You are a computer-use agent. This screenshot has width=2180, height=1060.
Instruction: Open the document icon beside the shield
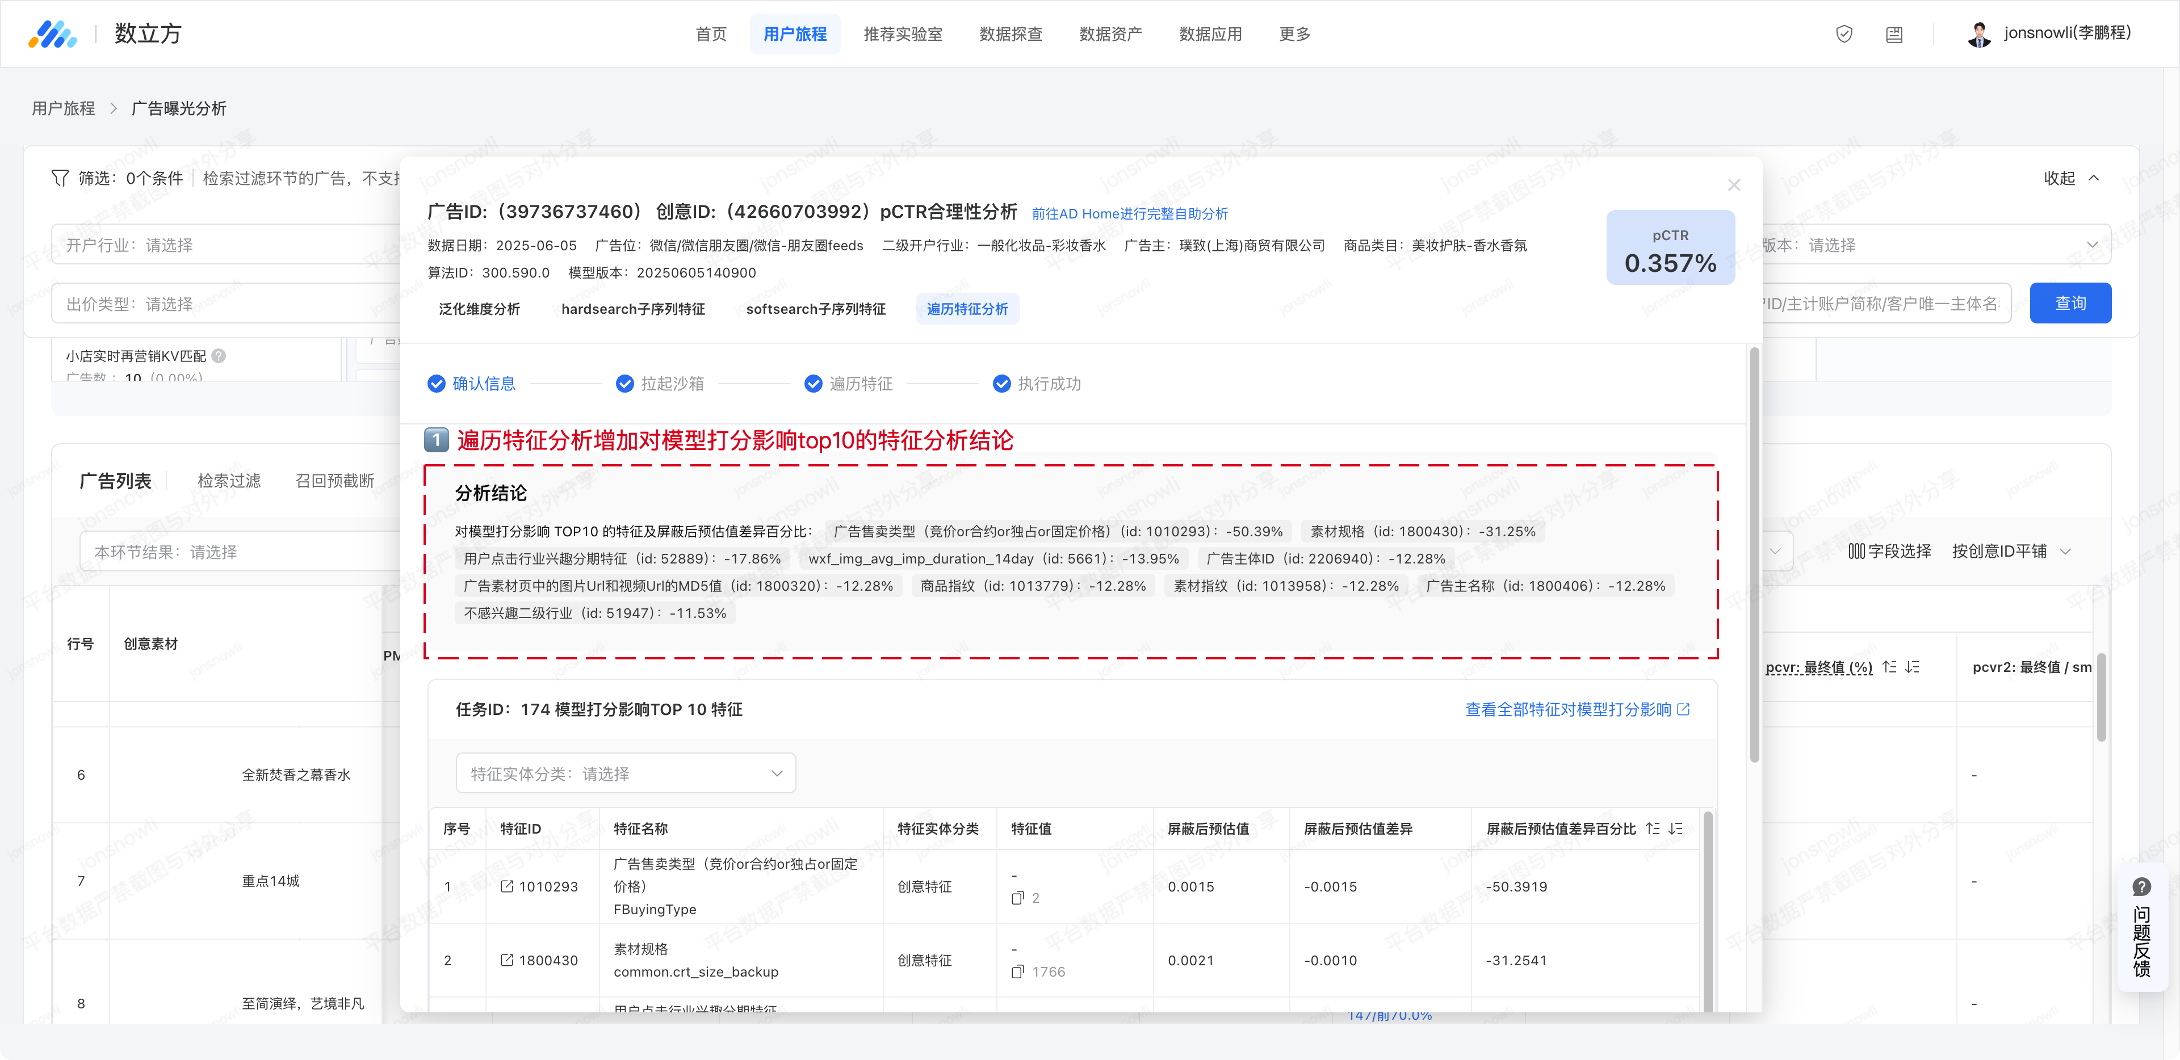click(1894, 35)
